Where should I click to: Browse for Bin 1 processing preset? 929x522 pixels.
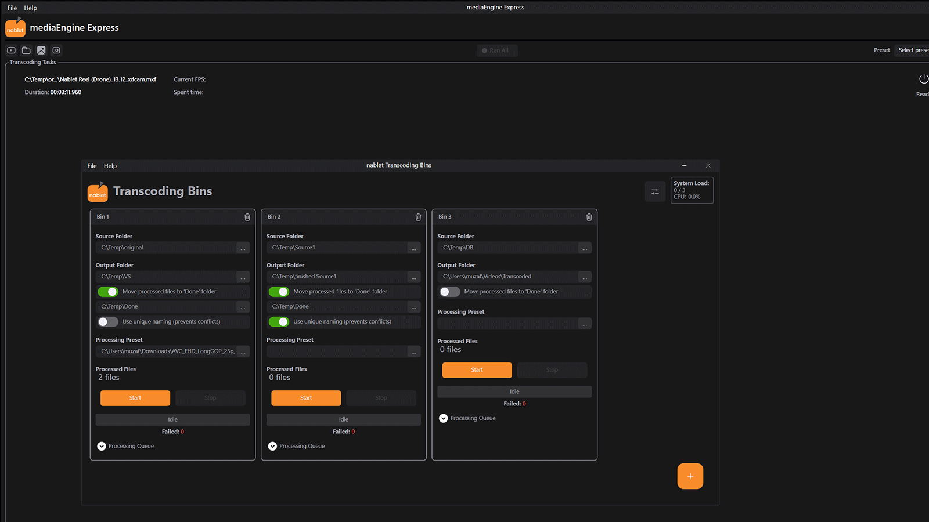coord(243,351)
